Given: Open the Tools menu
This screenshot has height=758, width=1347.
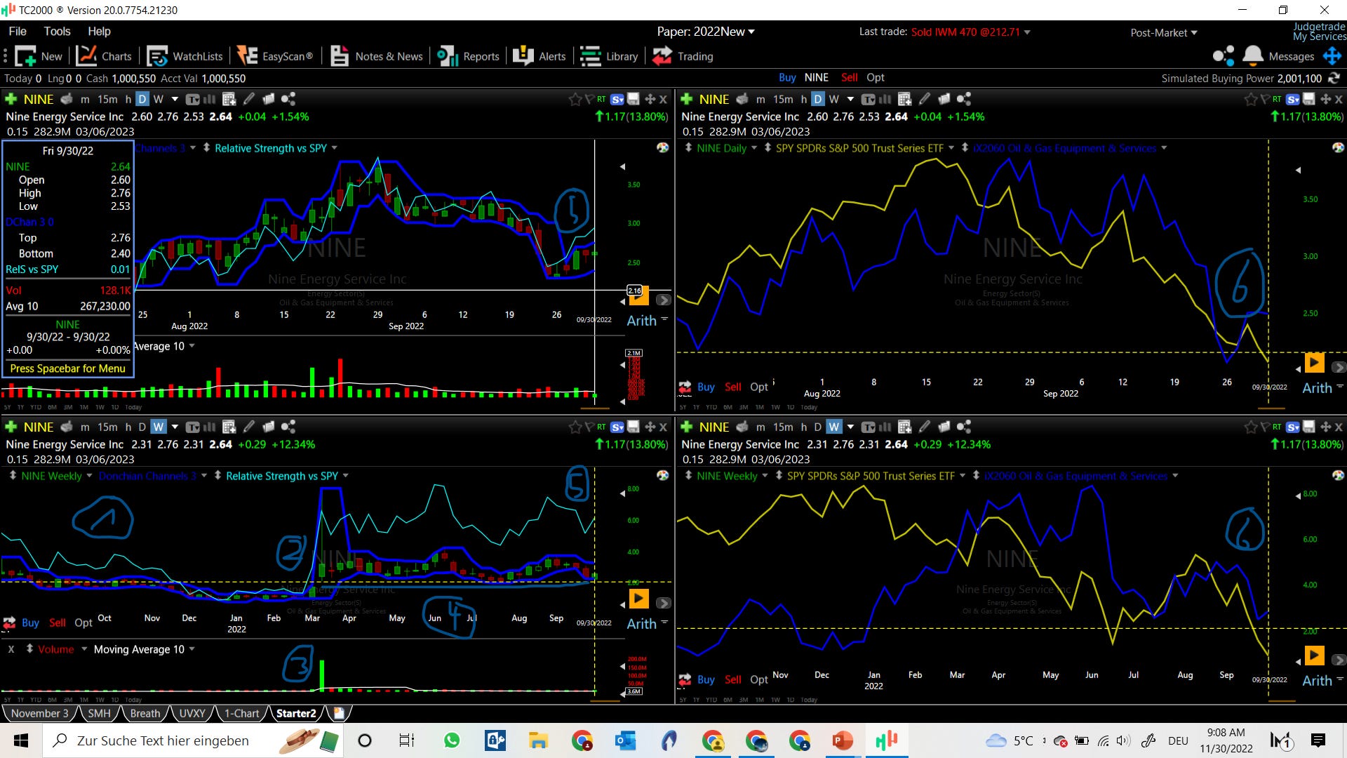Looking at the screenshot, I should click(x=57, y=31).
